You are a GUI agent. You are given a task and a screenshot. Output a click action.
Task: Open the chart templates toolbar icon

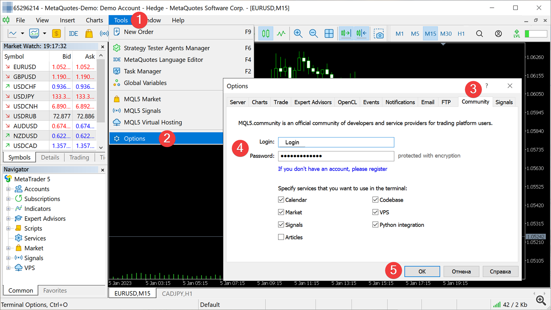[x=34, y=34]
